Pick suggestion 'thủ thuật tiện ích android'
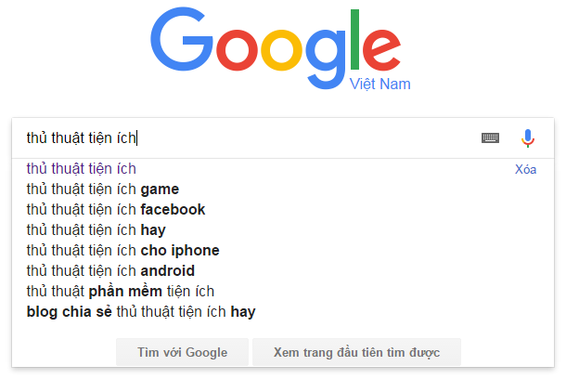The image size is (566, 379). click(110, 271)
